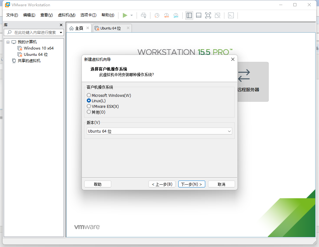The image size is (319, 247).
Task: Select 共享的虚拟机 in the library
Action: 29,61
